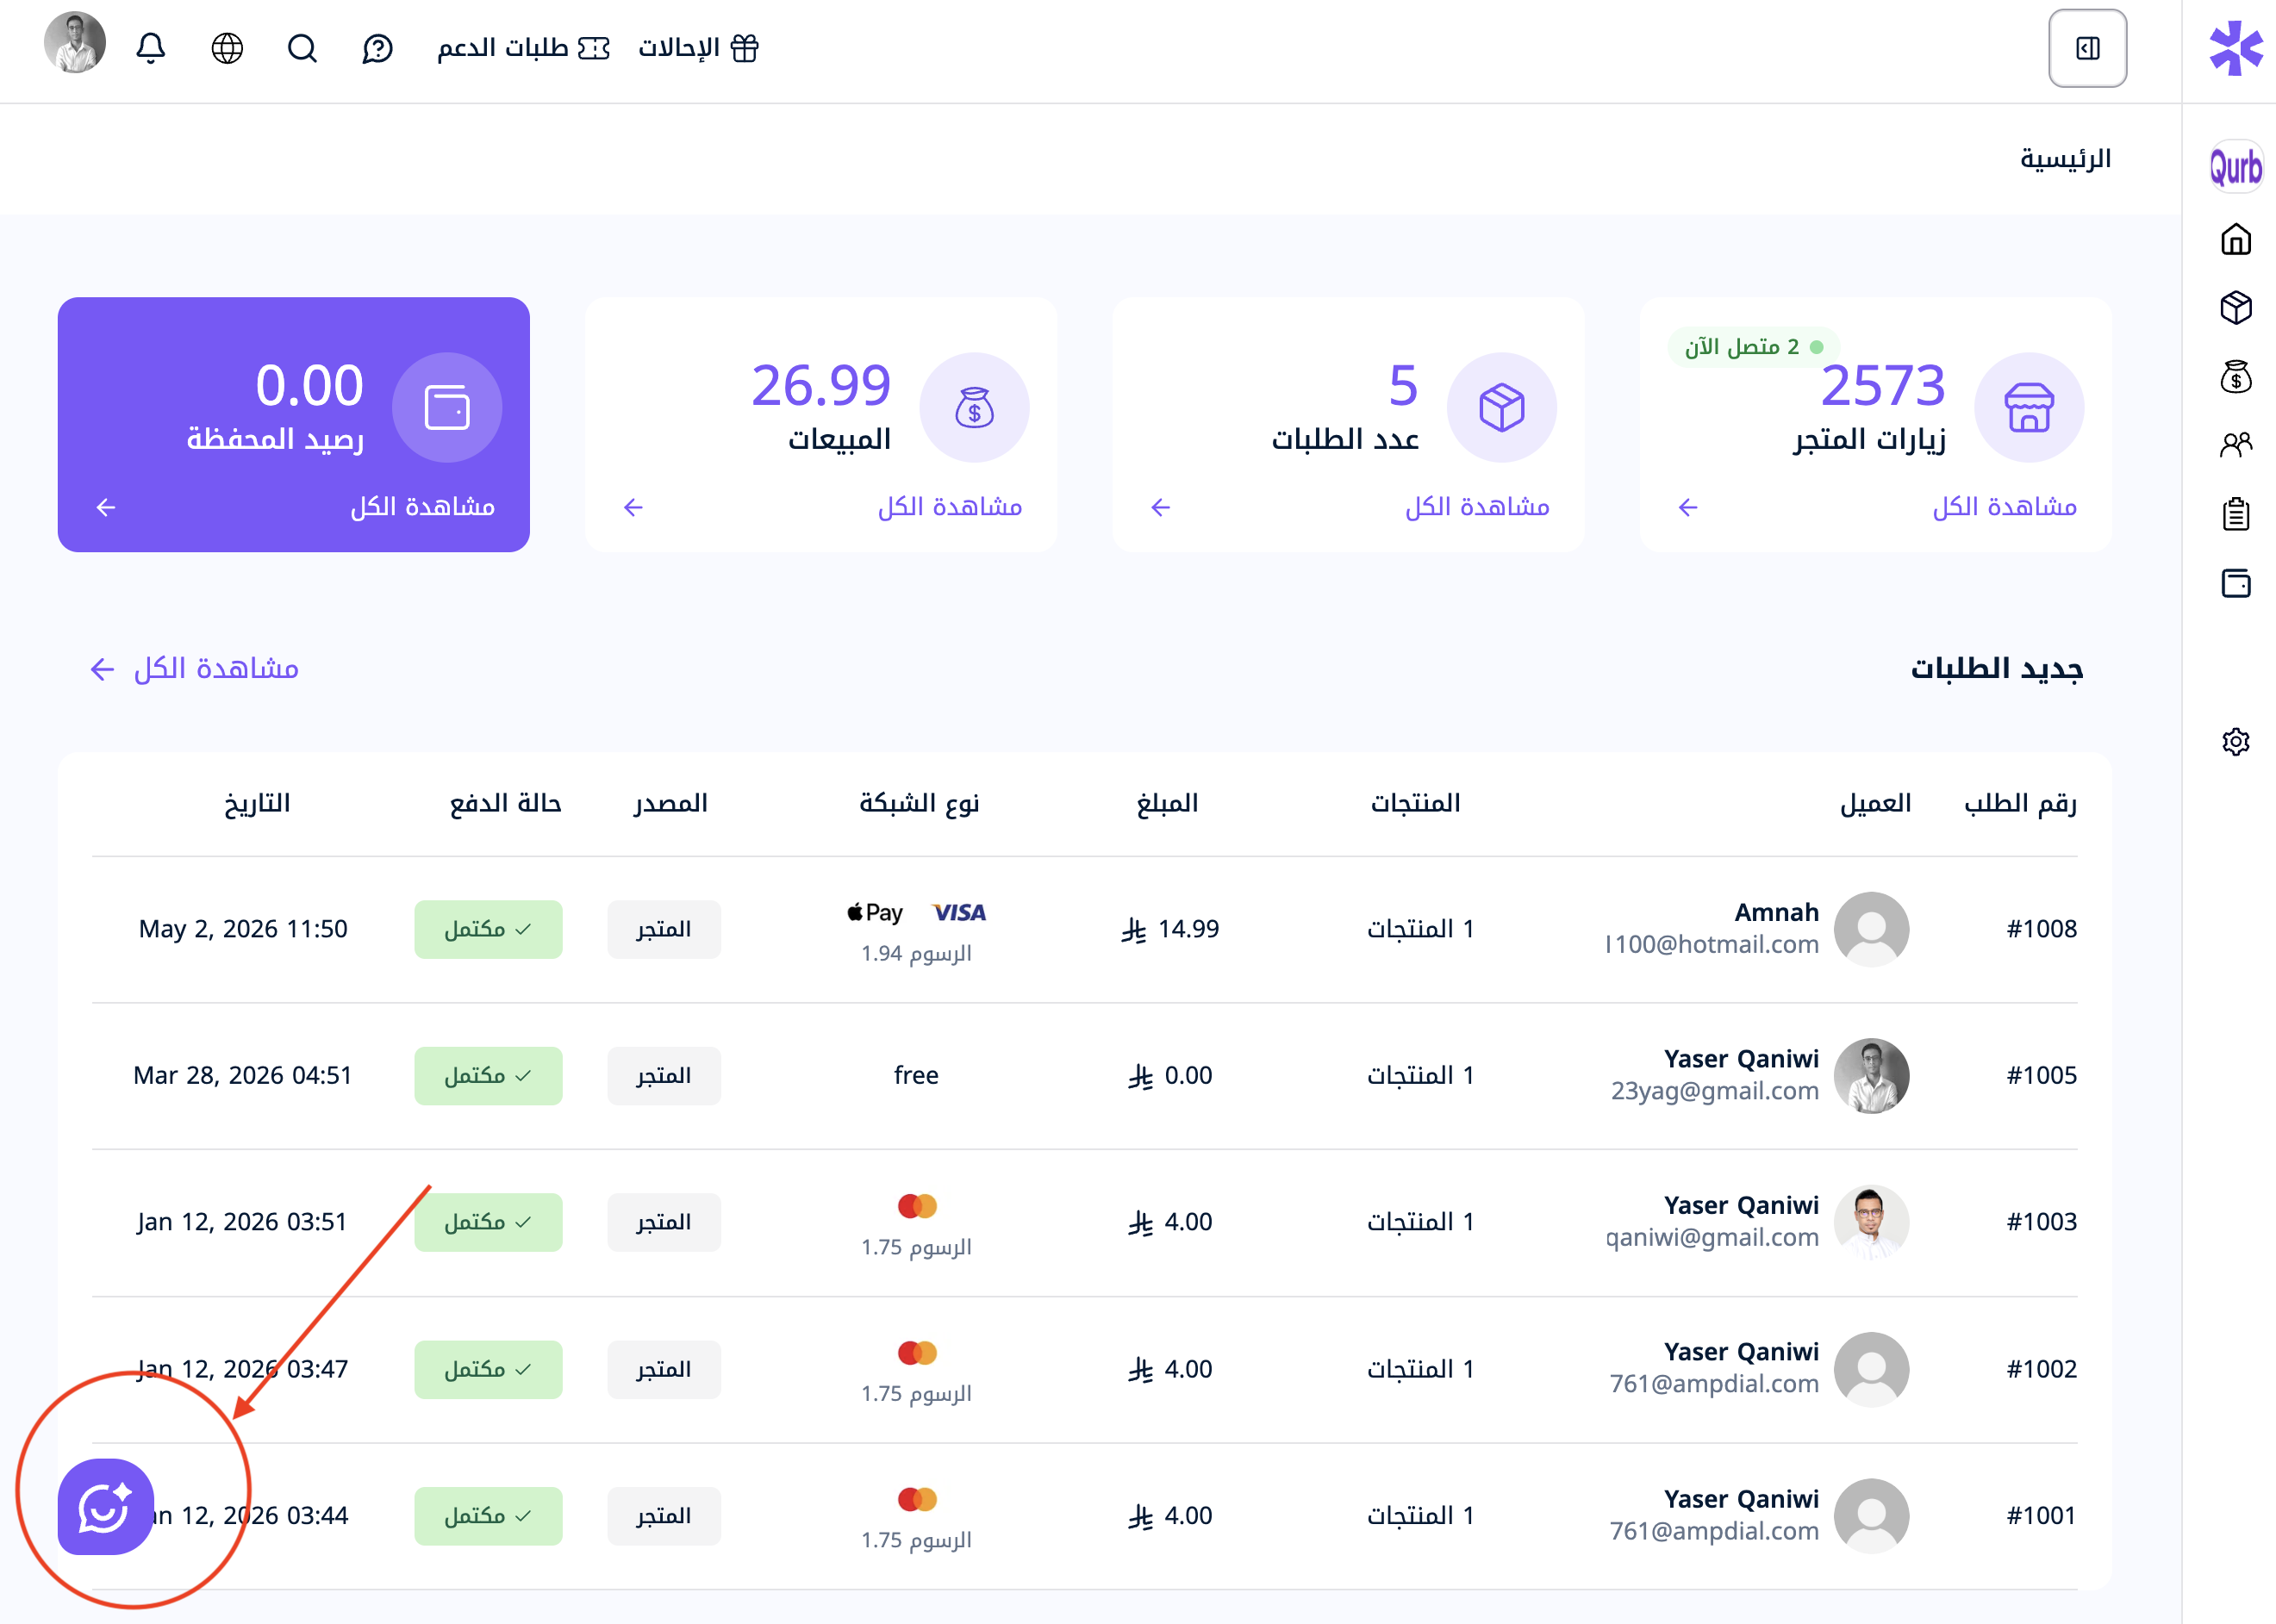
Task: Click the التاريخ column header
Action: click(257, 803)
